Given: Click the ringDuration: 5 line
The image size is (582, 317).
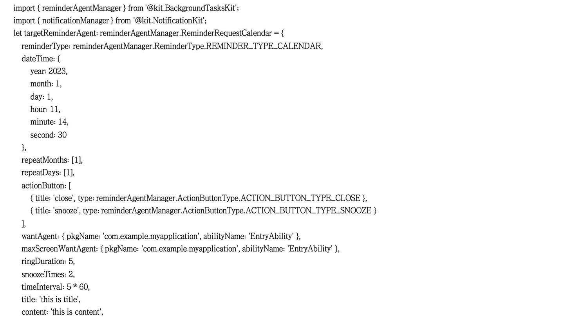Looking at the screenshot, I should [x=48, y=261].
